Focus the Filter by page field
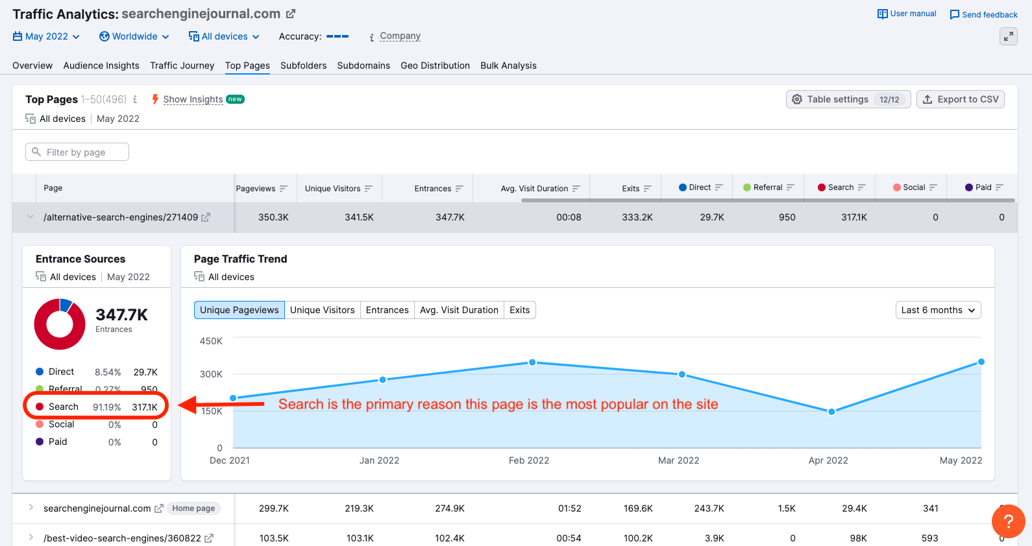1032x546 pixels. [77, 152]
